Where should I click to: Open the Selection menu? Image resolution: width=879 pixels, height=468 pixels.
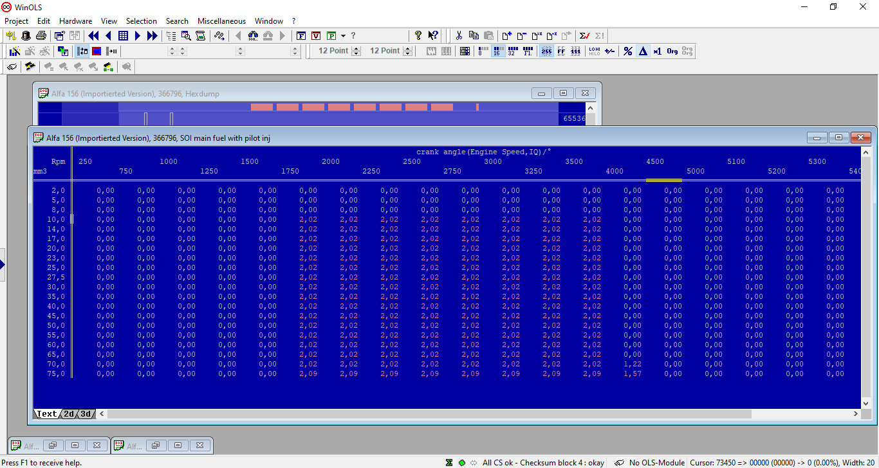142,21
